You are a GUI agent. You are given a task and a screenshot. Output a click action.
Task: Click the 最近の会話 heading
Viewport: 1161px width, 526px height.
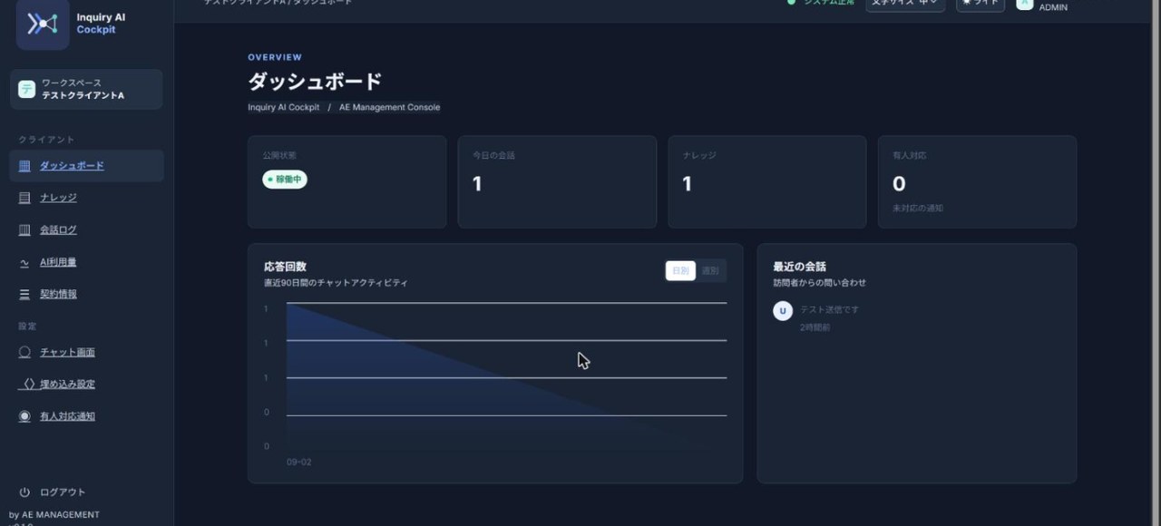799,267
